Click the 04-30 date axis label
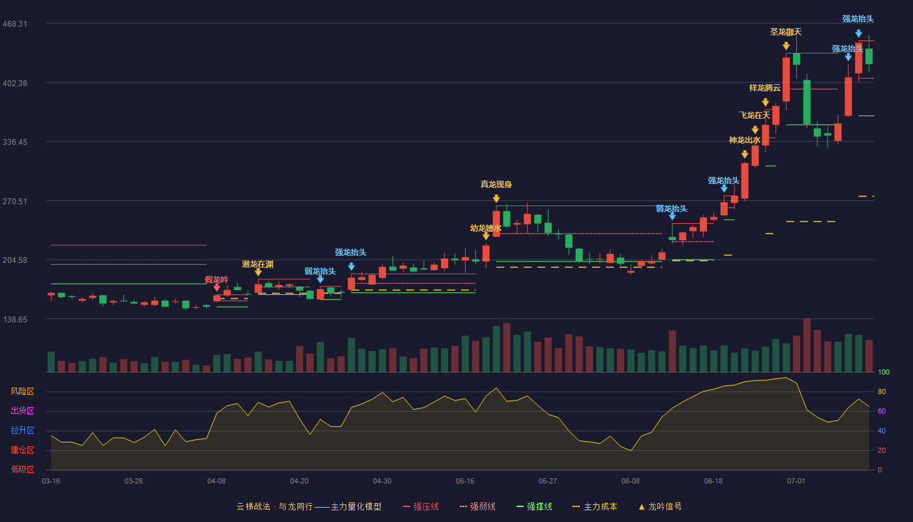913x522 pixels. pos(382,481)
